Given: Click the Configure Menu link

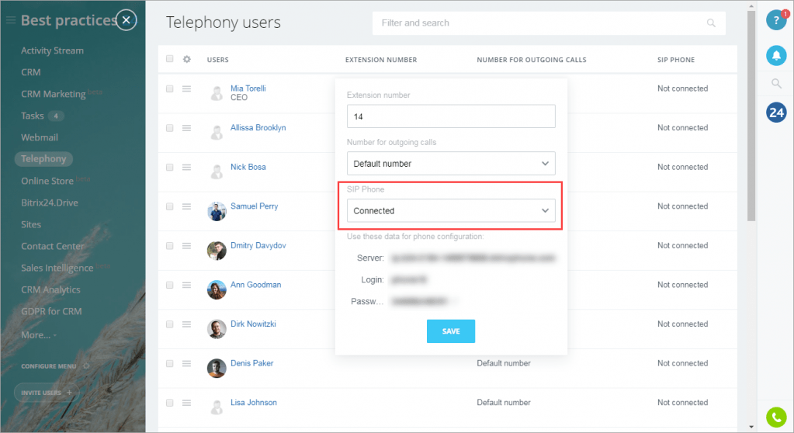Looking at the screenshot, I should click(49, 366).
